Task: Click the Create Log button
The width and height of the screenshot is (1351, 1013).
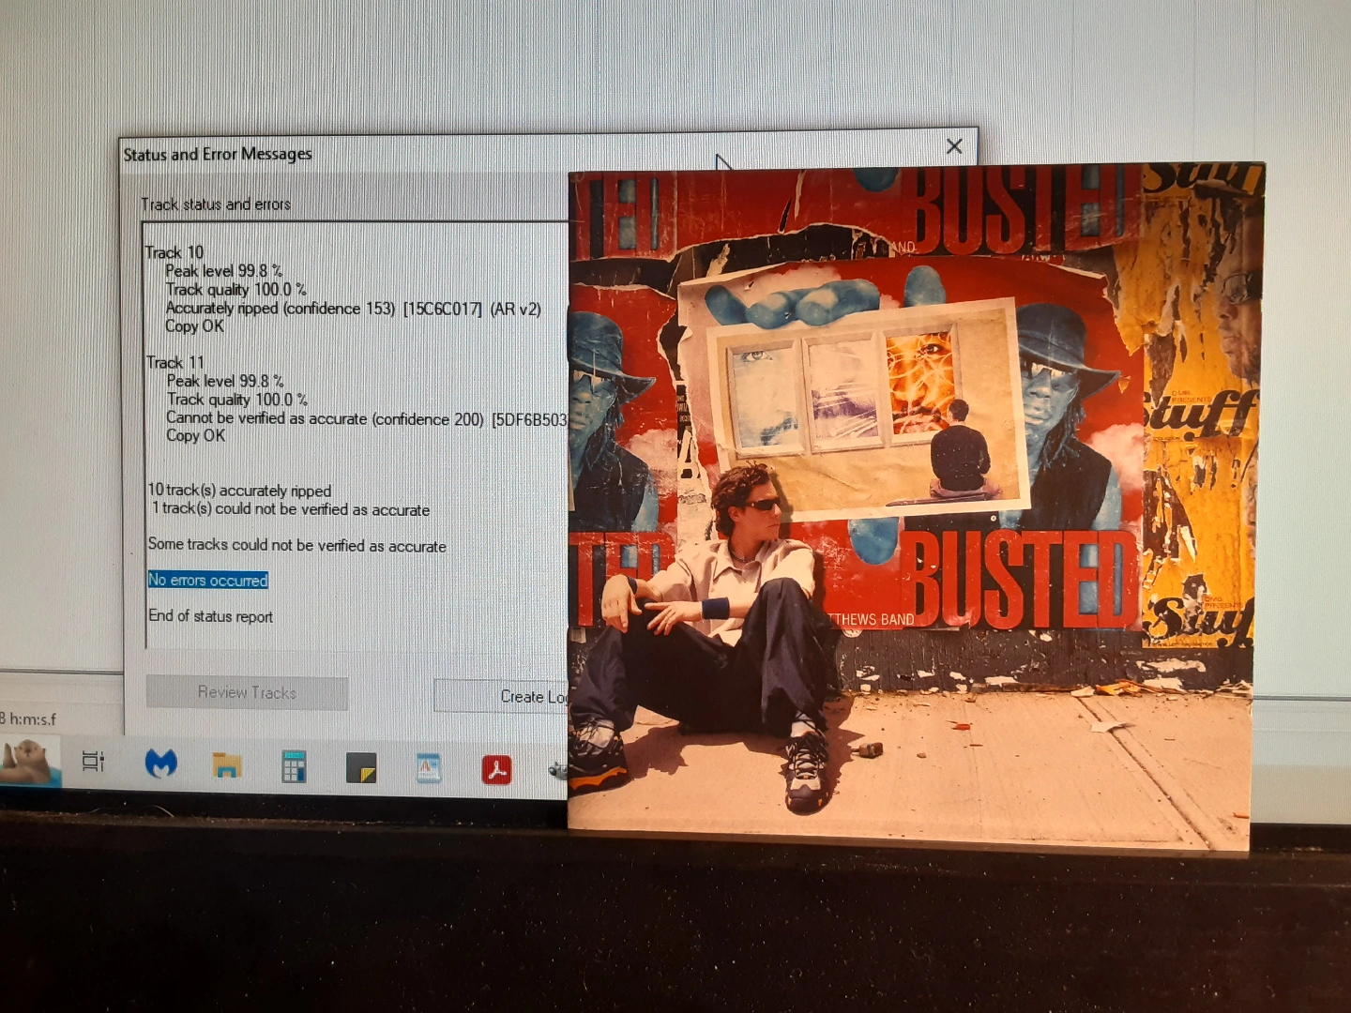Action: coord(502,697)
